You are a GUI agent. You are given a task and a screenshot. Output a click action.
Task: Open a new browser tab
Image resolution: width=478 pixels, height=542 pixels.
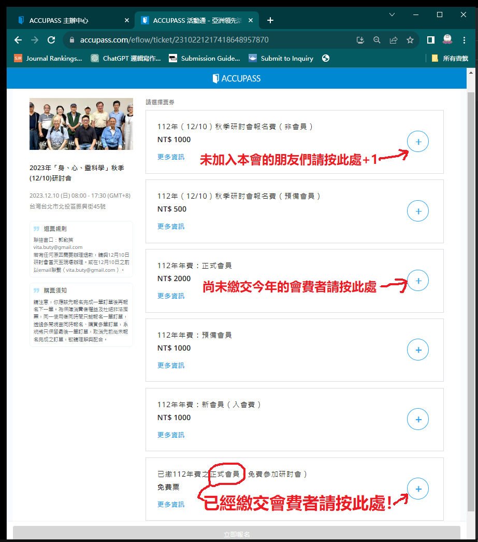pos(270,20)
